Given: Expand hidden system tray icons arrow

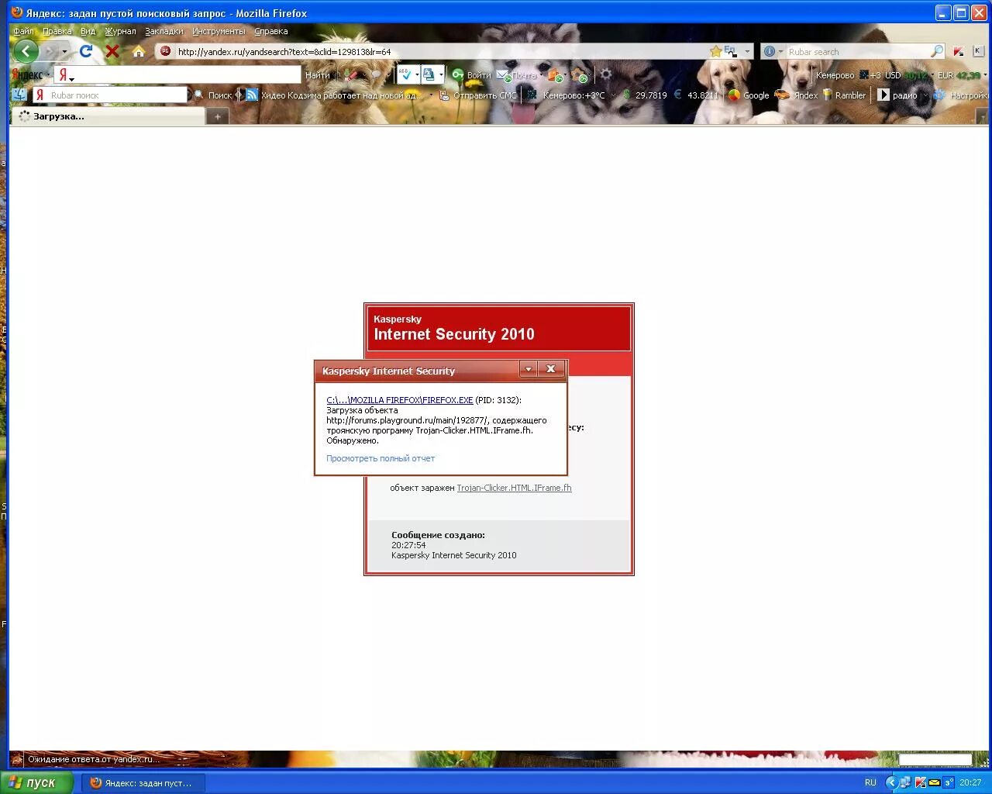Looking at the screenshot, I should (x=891, y=782).
